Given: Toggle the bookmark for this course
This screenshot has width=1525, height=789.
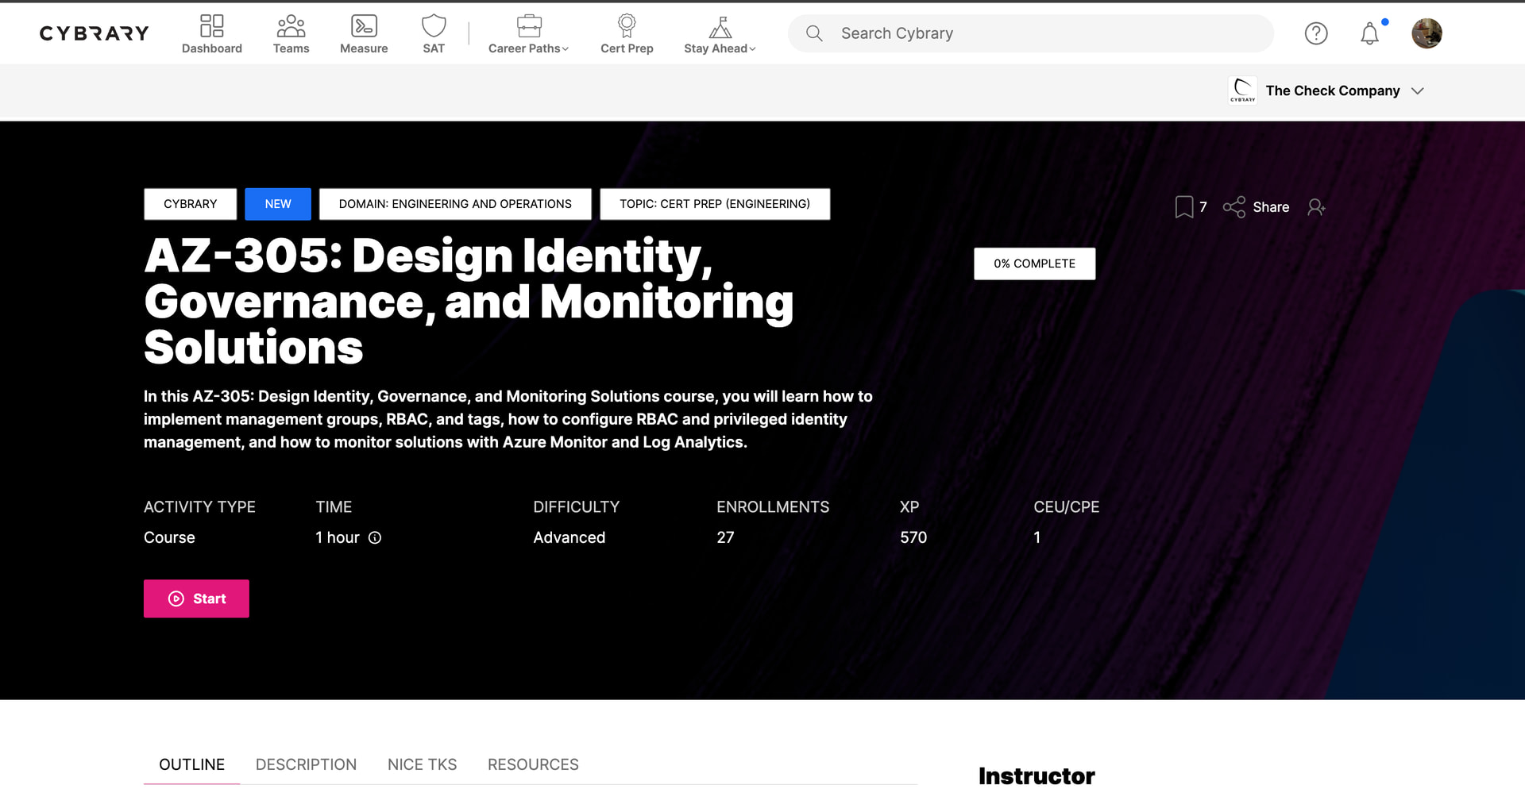Looking at the screenshot, I should 1183,207.
